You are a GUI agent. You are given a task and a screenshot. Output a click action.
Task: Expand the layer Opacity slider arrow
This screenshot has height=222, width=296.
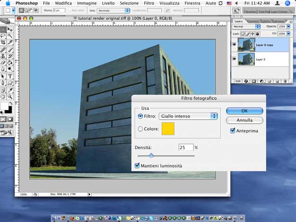288,27
